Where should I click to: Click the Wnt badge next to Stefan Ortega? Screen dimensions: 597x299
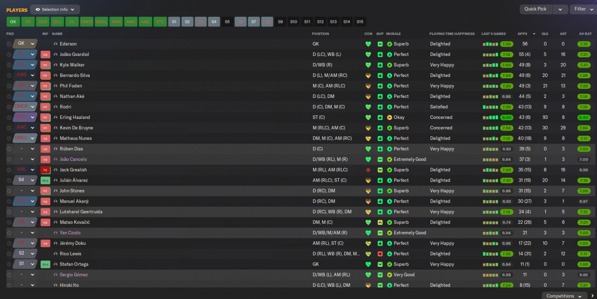pos(45,264)
